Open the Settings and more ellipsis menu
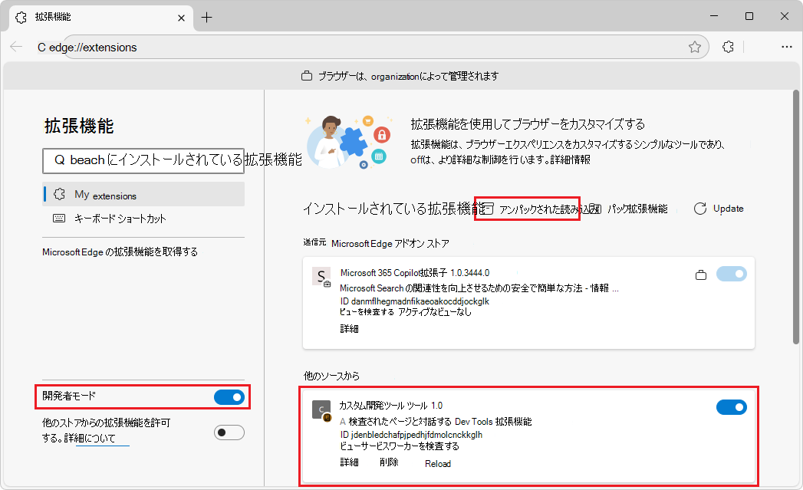 (x=787, y=47)
